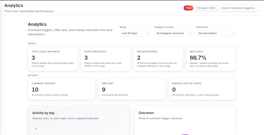264x135 pixels.
Task: Click 'Share of comment-trigger outcomes' text
Action: point(160,118)
